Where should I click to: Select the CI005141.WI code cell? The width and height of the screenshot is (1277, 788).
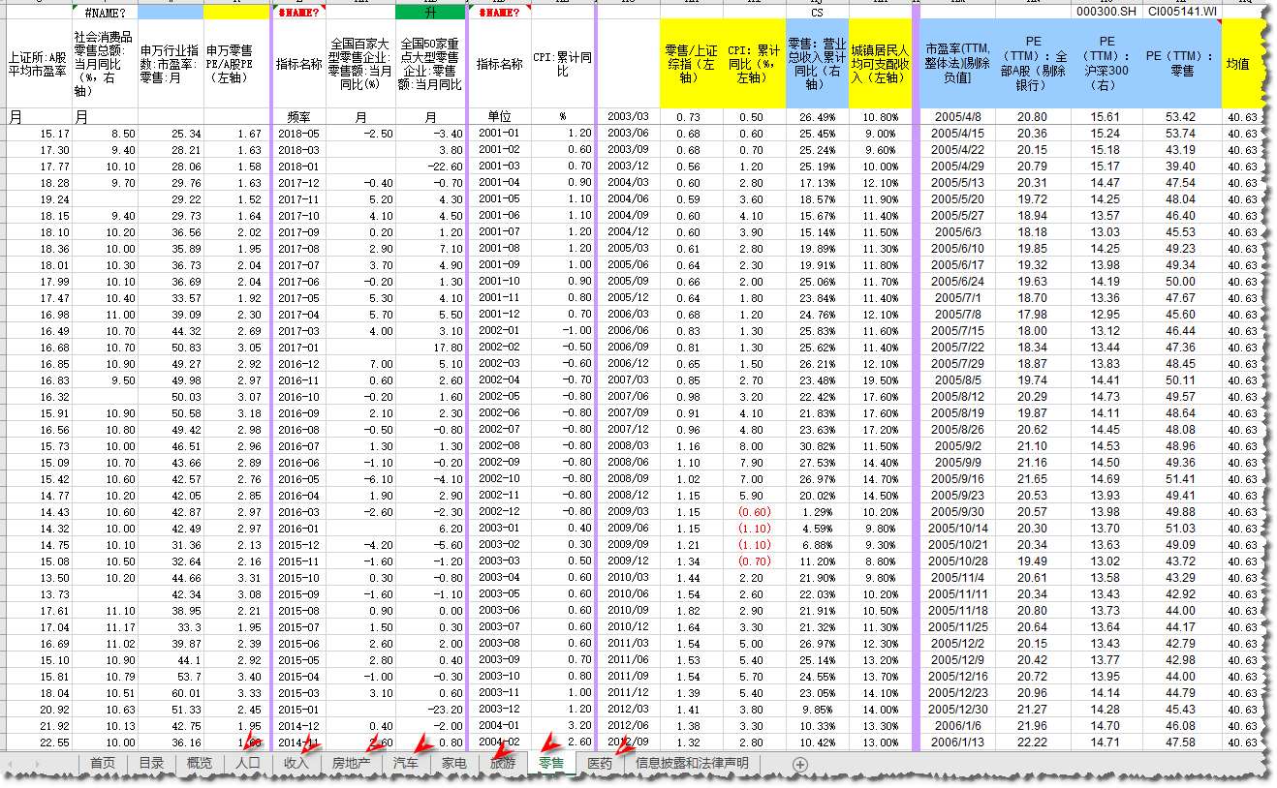click(1181, 13)
